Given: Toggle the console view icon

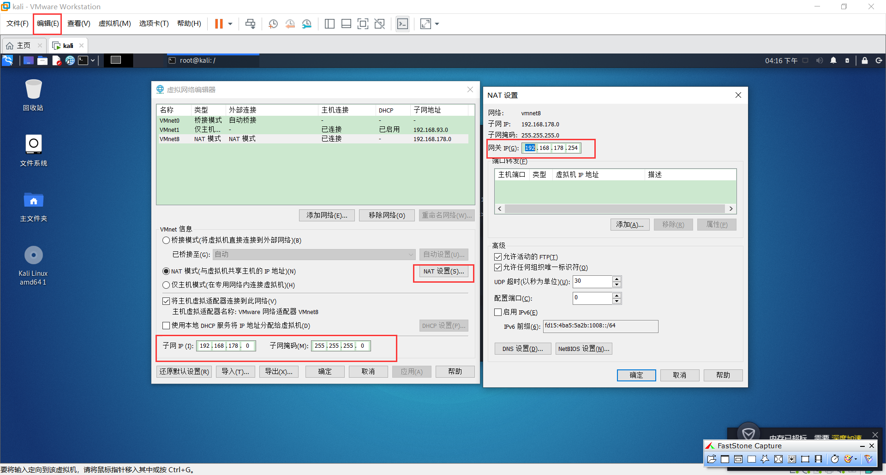Looking at the screenshot, I should [x=402, y=24].
